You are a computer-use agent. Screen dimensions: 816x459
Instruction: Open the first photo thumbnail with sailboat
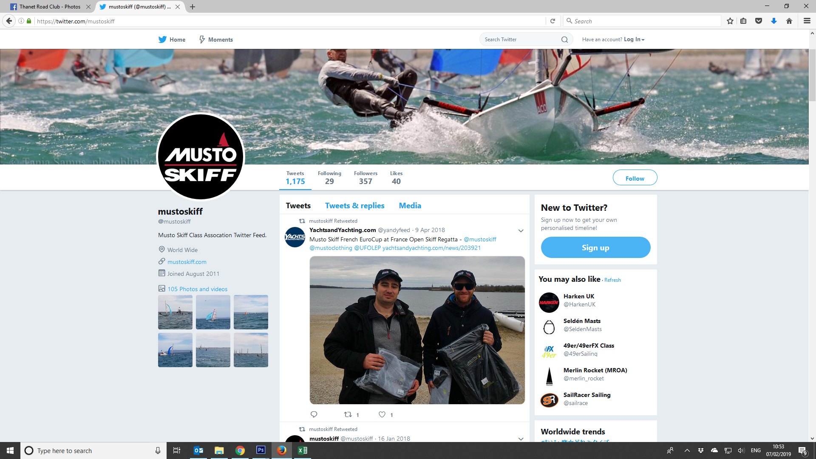pos(175,312)
